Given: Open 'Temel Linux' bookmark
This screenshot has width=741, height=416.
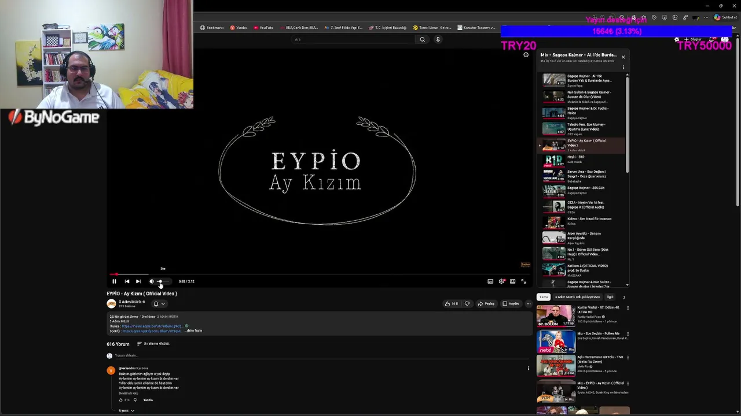Looking at the screenshot, I should click(x=432, y=28).
